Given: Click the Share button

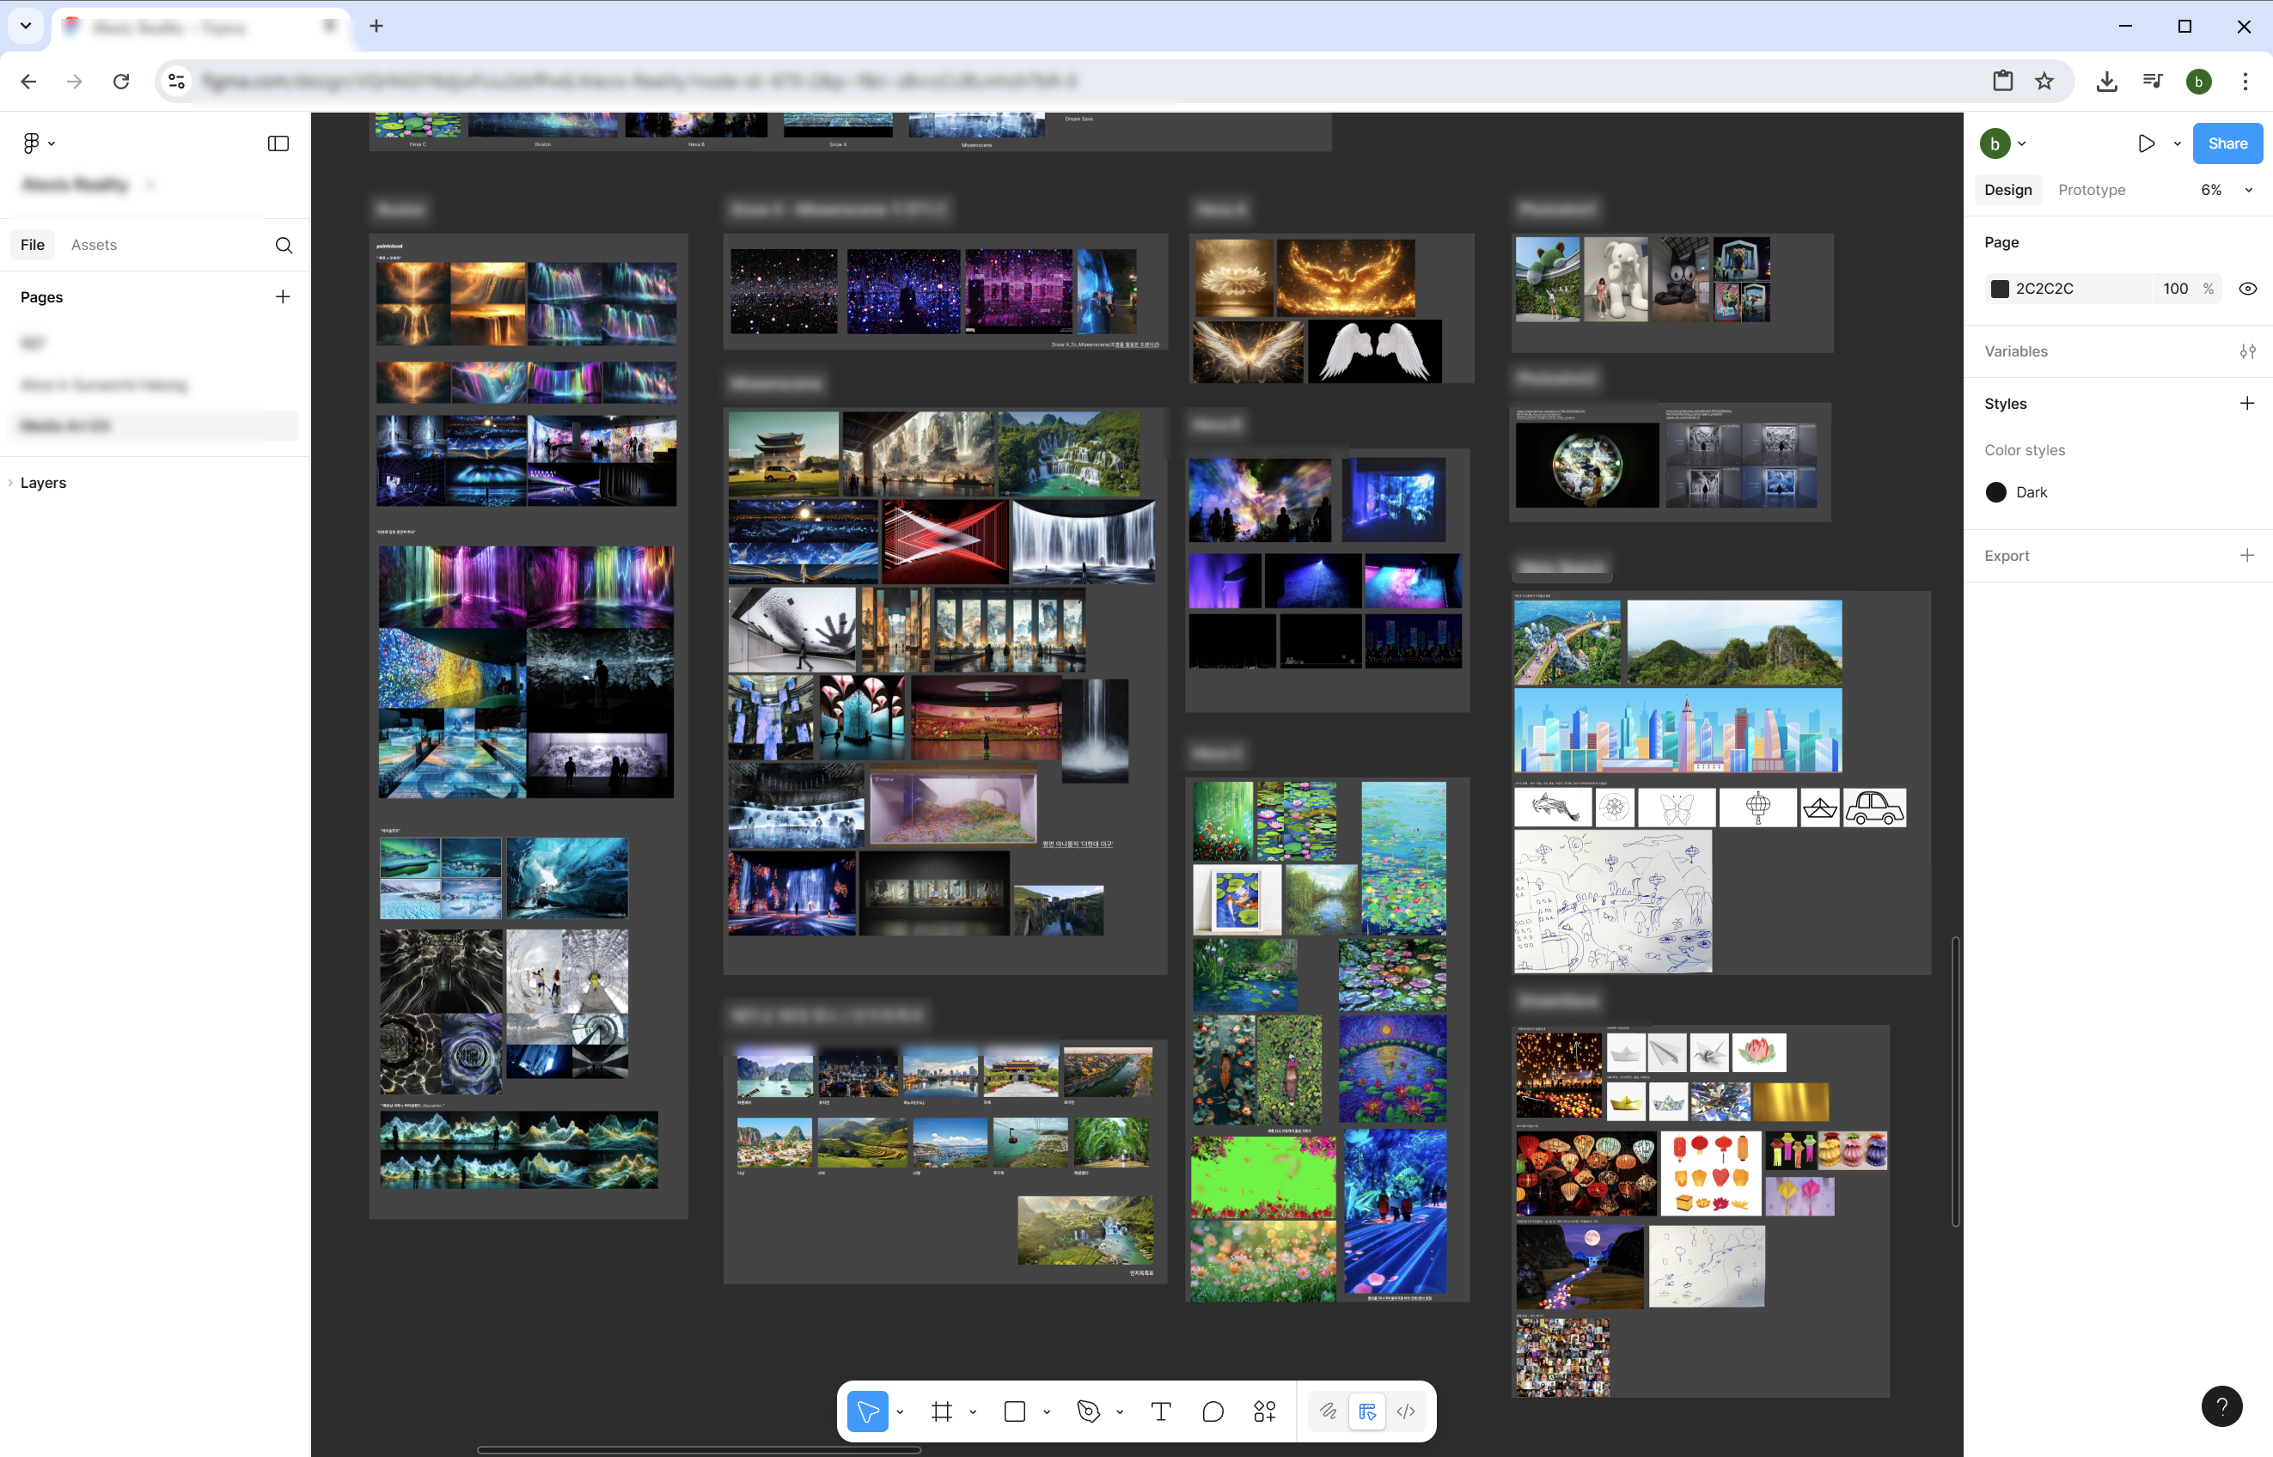Looking at the screenshot, I should [x=2227, y=143].
